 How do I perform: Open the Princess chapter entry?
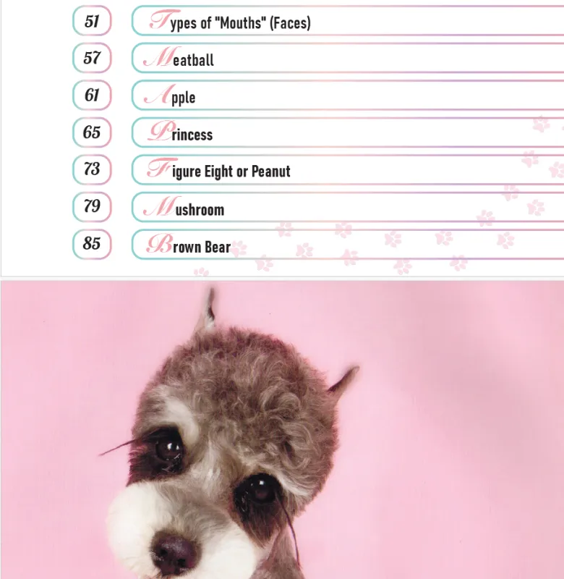[348, 132]
